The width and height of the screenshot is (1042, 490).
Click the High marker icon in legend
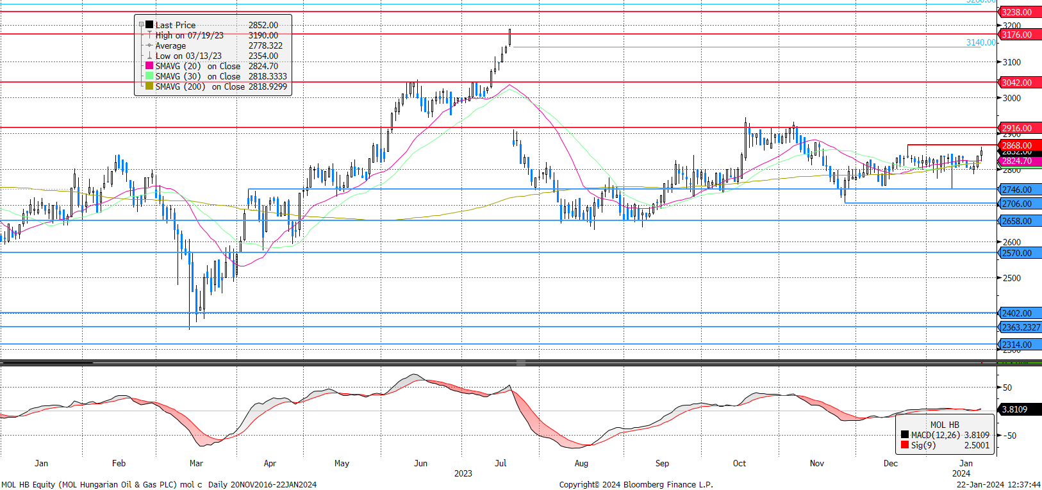[x=149, y=35]
